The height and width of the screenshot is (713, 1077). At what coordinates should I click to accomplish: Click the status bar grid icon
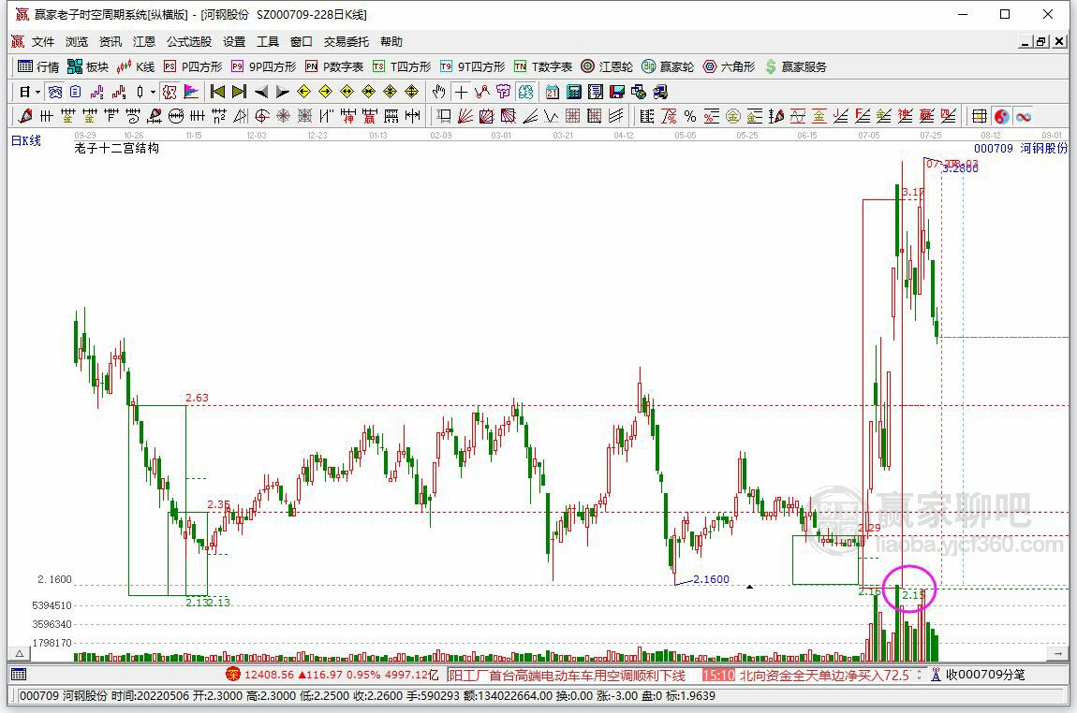click(x=19, y=675)
